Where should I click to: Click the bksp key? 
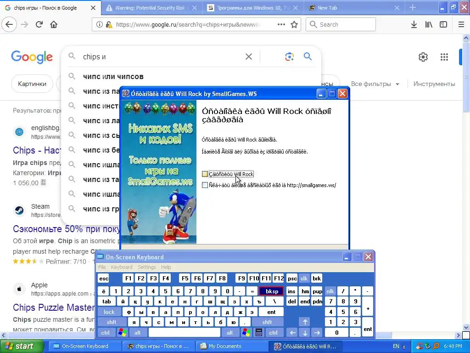(x=272, y=291)
